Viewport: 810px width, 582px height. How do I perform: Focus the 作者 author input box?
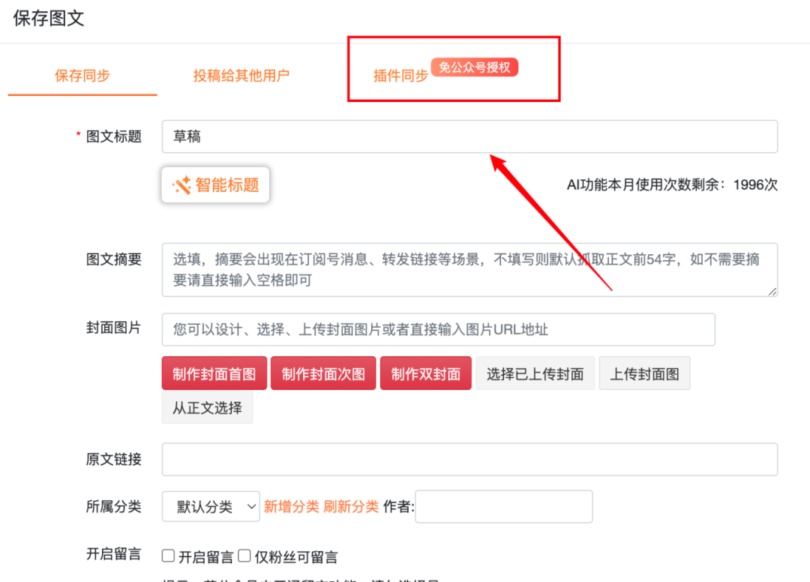tap(504, 507)
